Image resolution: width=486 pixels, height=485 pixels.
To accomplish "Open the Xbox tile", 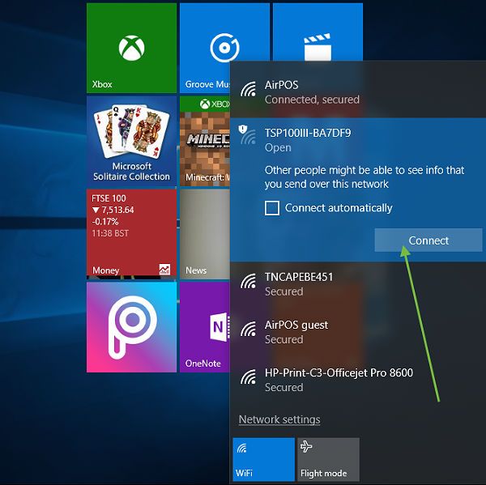I will click(131, 48).
